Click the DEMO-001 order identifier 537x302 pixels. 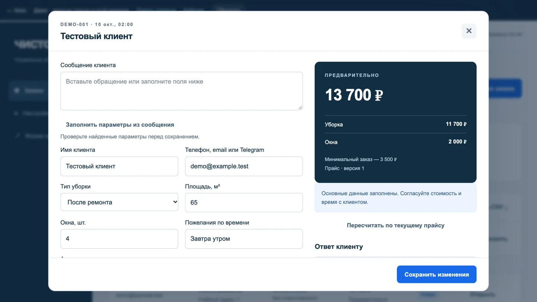(75, 25)
